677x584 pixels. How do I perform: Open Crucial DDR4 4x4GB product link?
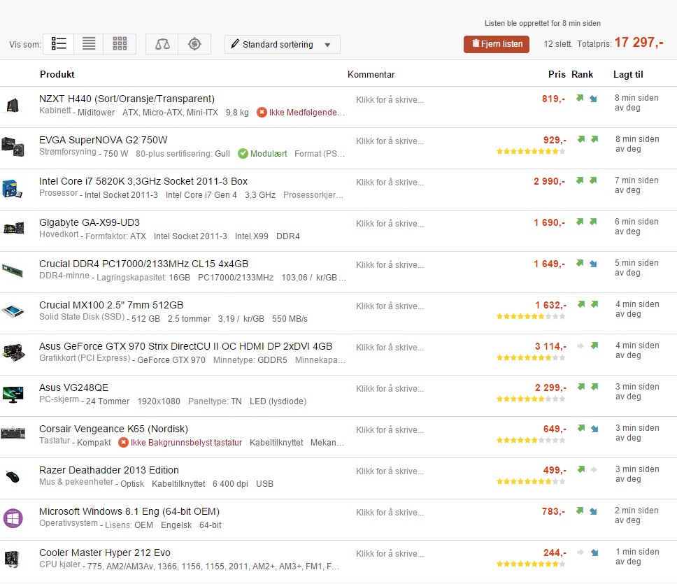tap(144, 264)
